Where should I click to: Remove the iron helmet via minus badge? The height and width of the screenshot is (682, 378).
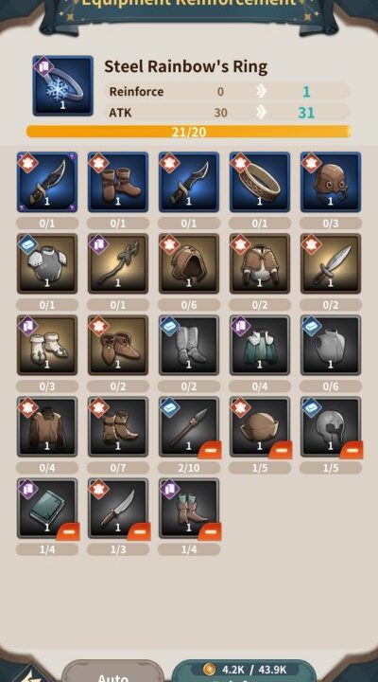[x=352, y=450]
